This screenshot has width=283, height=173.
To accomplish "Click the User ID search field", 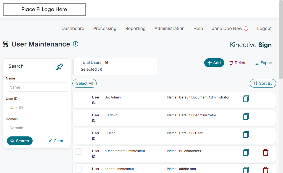I will (37, 108).
